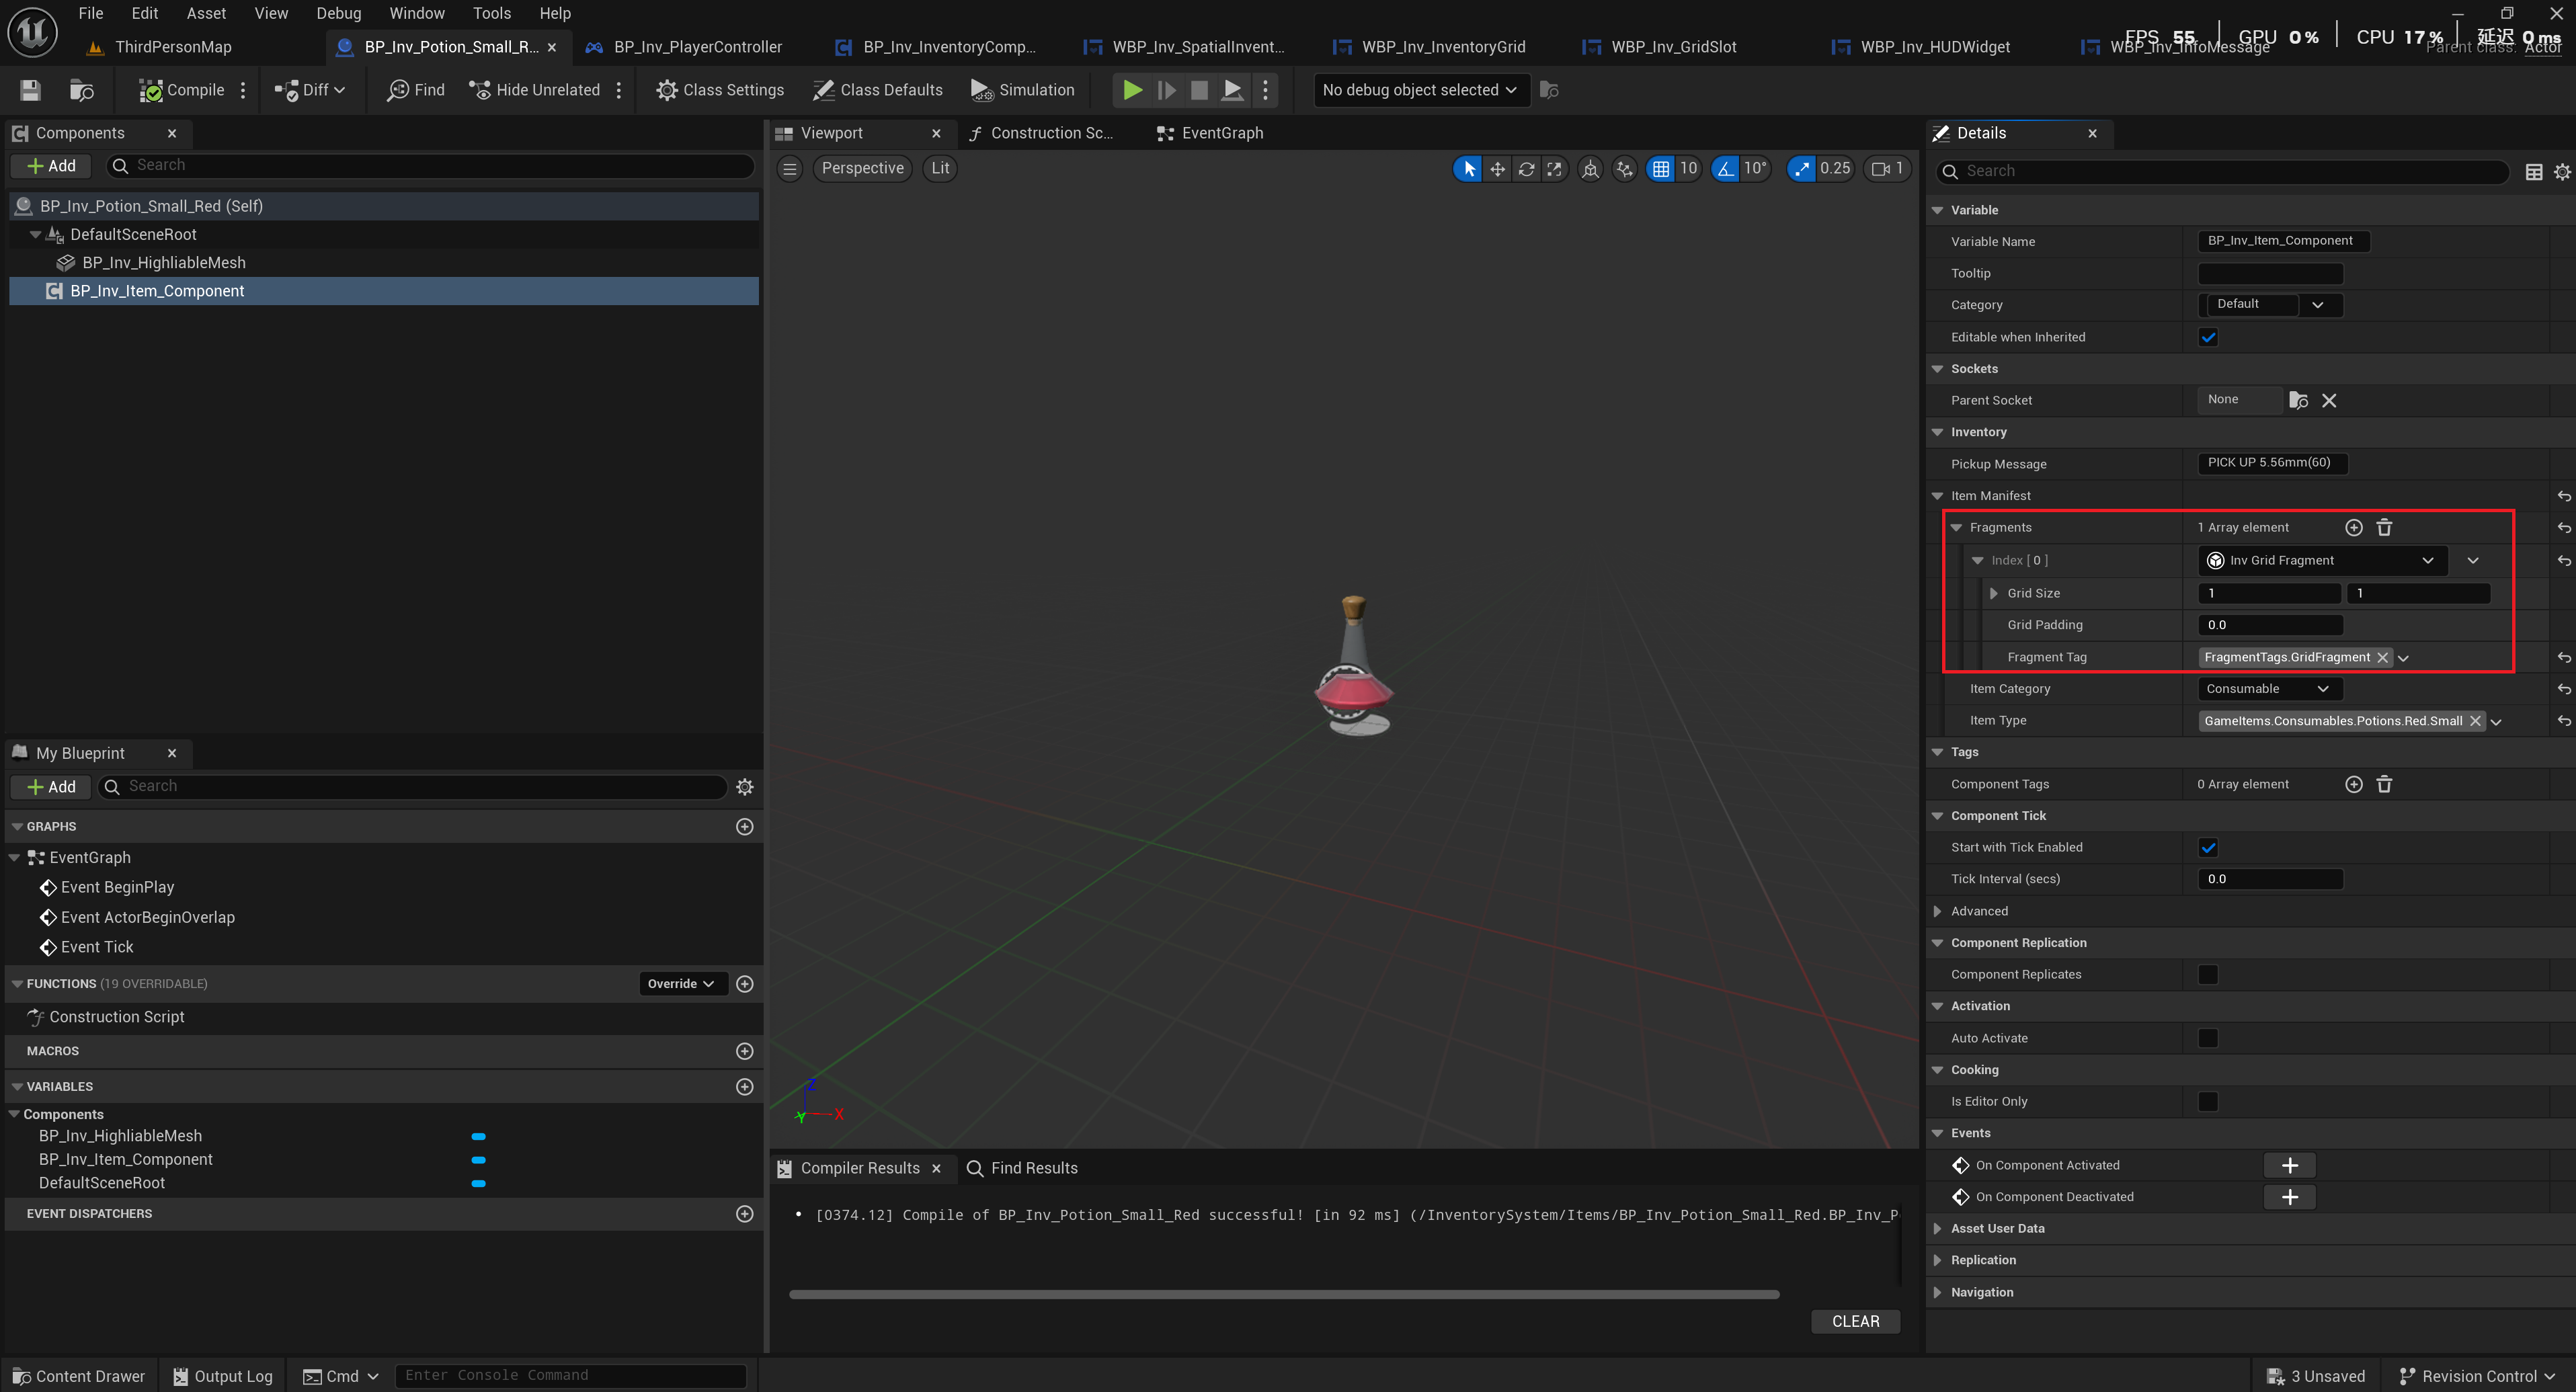The width and height of the screenshot is (2576, 1392).
Task: Click the Compile blueprint icon
Action: point(151,90)
